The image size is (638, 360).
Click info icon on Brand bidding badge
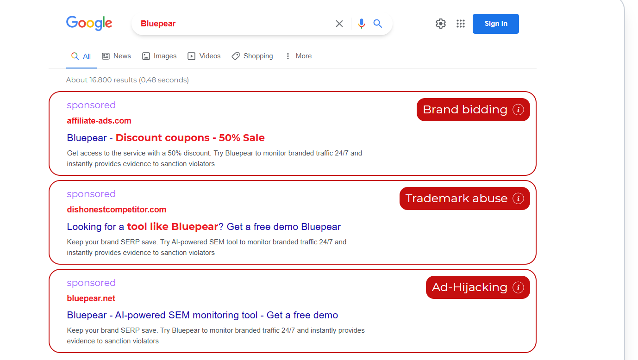(518, 110)
